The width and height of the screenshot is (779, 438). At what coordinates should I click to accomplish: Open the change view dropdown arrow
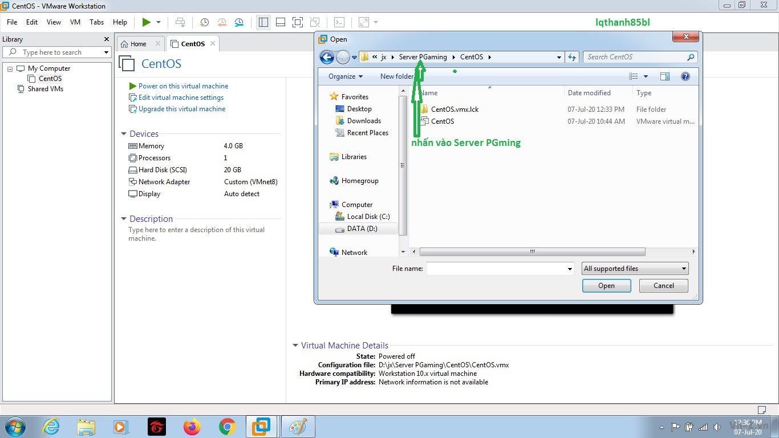click(646, 76)
